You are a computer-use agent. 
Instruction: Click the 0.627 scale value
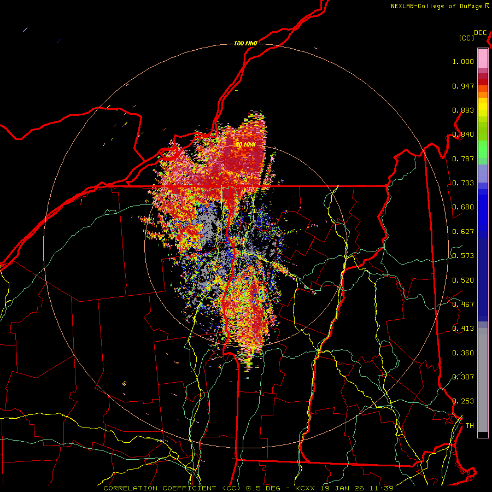[x=463, y=232]
